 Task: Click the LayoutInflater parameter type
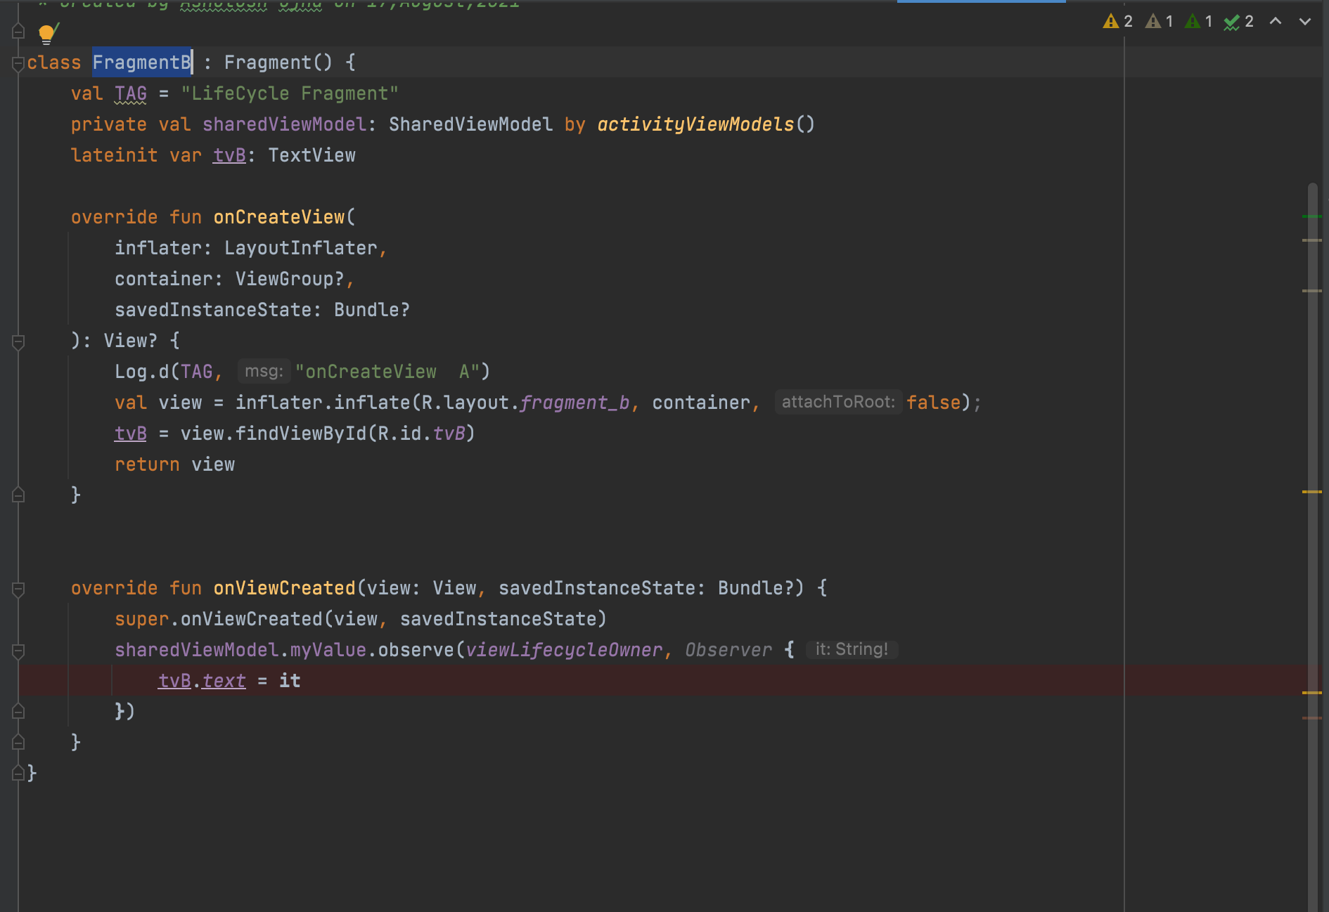click(x=301, y=248)
